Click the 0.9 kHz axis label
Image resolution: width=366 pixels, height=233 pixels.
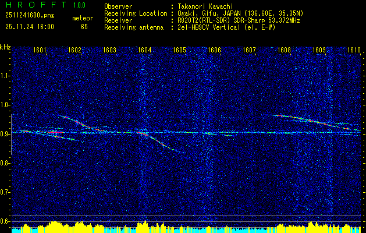point(5,134)
